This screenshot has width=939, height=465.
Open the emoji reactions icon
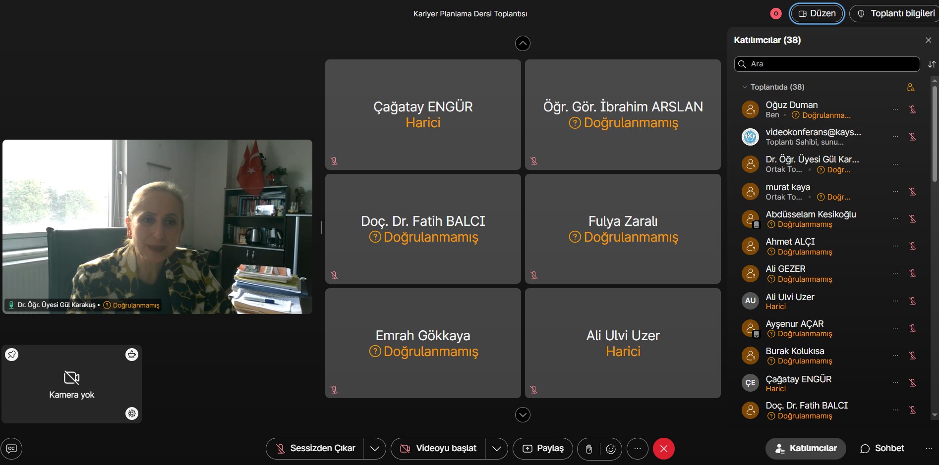pos(611,449)
